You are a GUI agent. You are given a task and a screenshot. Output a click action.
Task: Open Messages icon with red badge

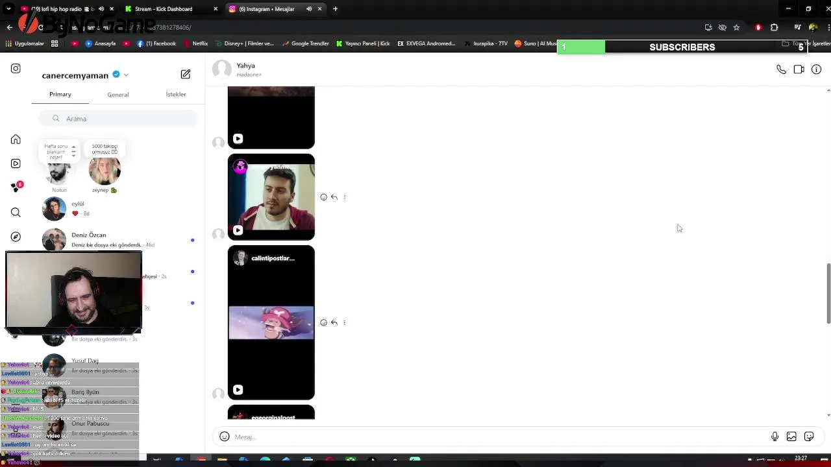(16, 187)
